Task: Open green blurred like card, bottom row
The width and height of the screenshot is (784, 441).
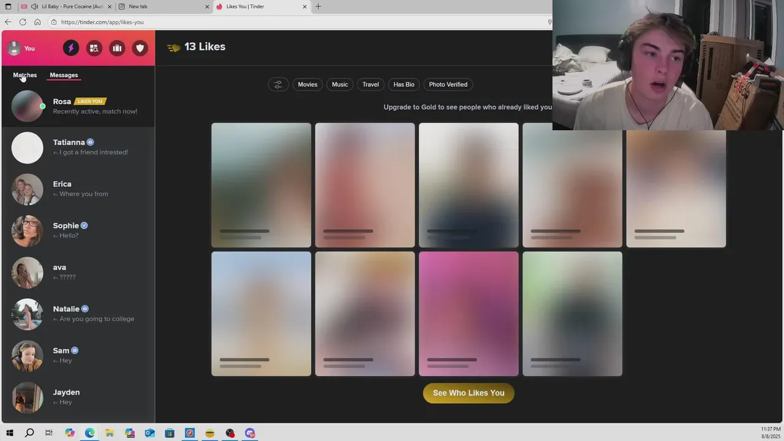Action: click(572, 314)
